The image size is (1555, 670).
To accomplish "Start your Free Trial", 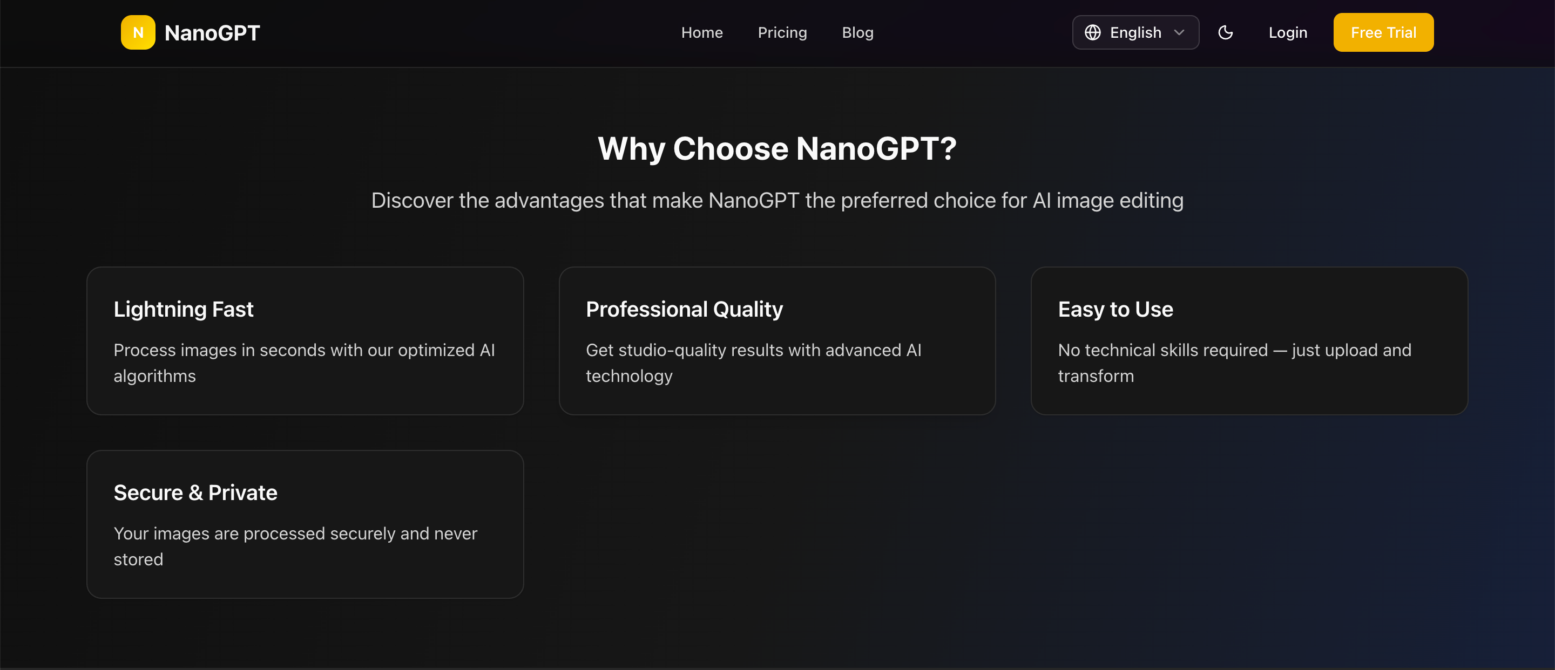I will point(1383,32).
